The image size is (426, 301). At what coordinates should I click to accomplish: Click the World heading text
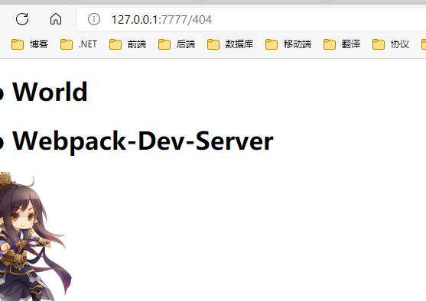click(50, 92)
